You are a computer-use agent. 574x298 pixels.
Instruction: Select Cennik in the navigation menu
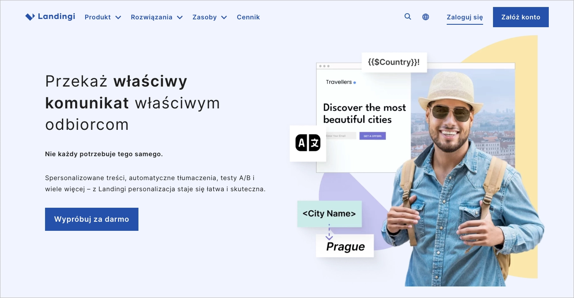tap(248, 17)
